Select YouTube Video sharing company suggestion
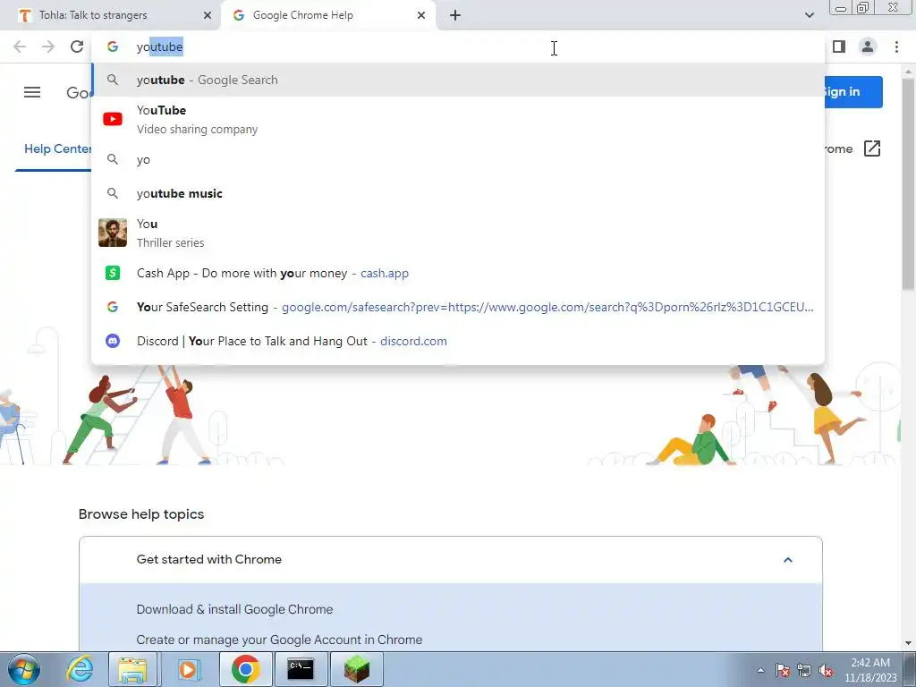This screenshot has width=916, height=687. tap(458, 119)
